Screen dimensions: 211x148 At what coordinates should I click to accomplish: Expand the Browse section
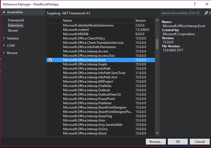click(x=4, y=53)
